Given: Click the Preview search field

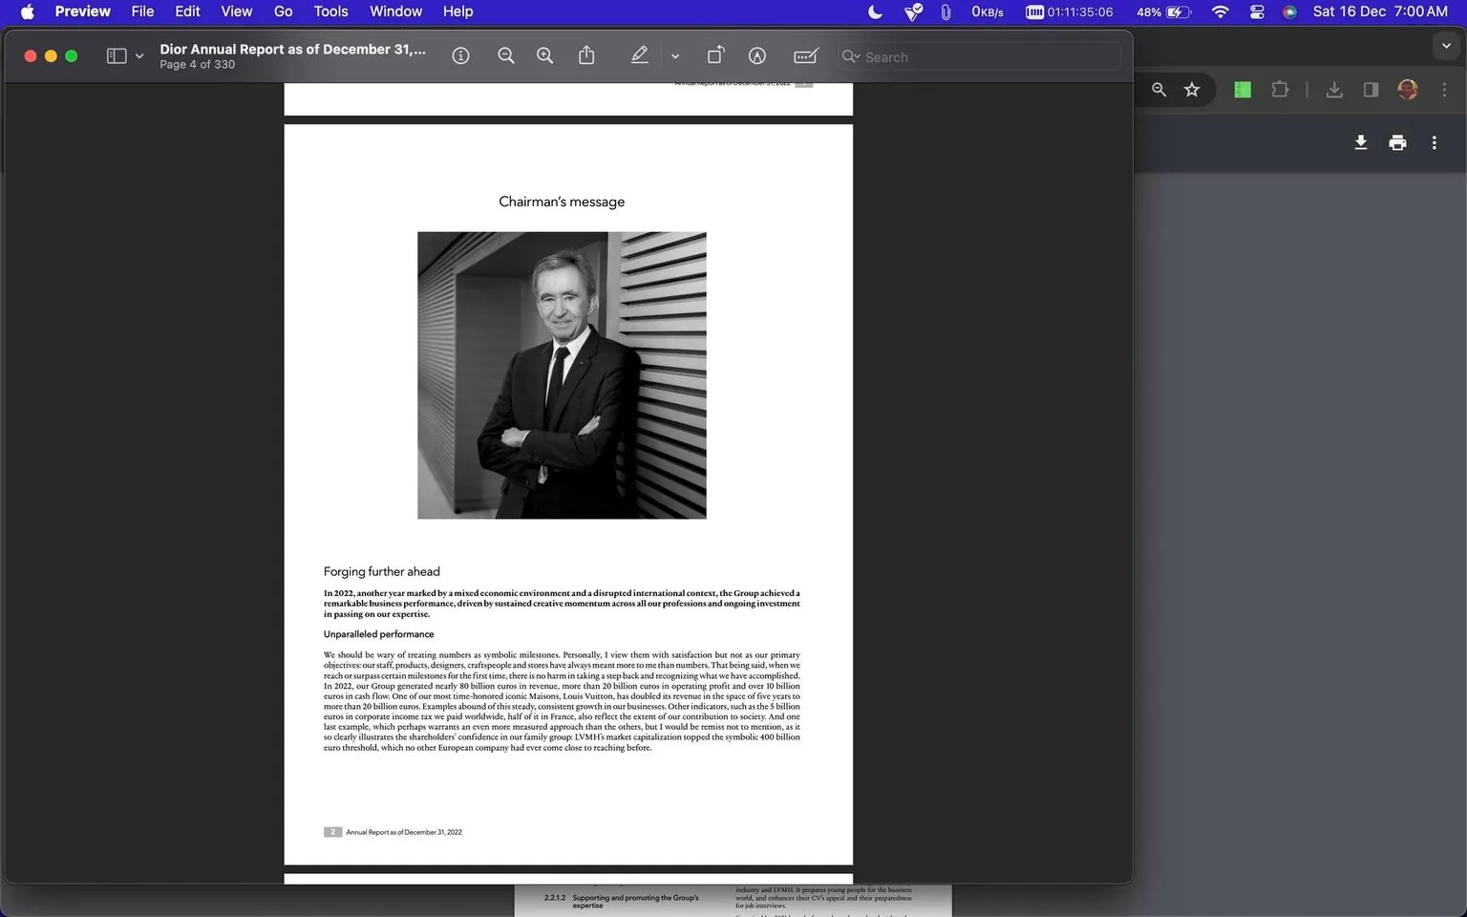Looking at the screenshot, I should (x=978, y=56).
